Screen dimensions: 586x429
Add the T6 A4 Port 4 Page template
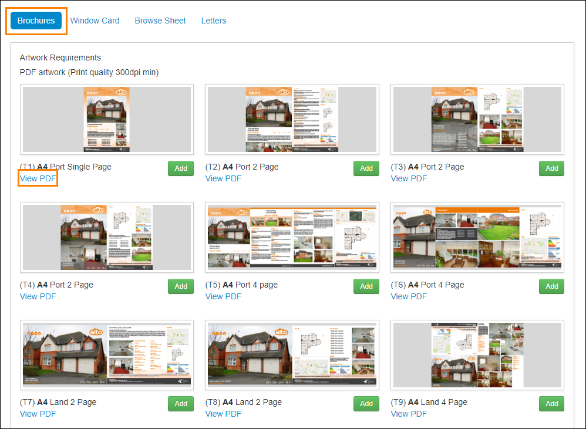tap(551, 286)
